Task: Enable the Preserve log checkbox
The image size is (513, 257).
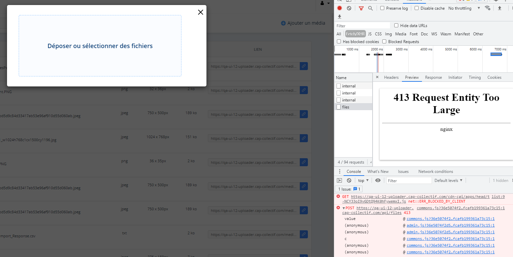Action: (x=382, y=8)
